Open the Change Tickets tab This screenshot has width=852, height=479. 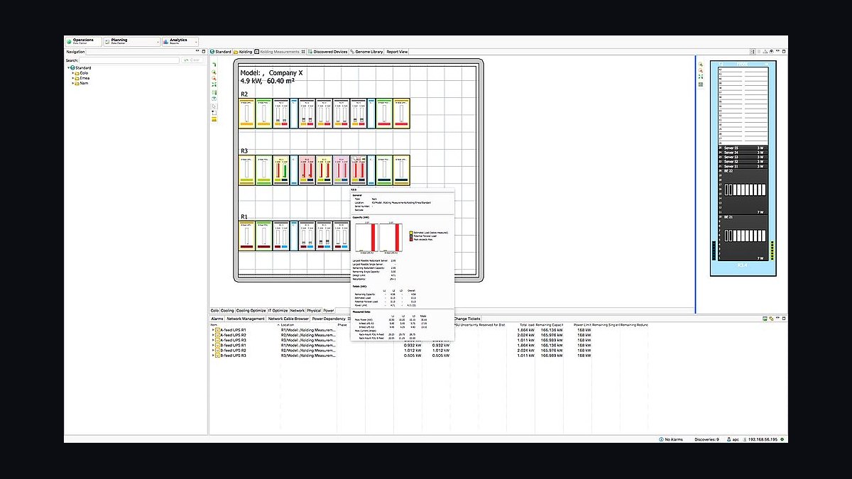click(468, 319)
